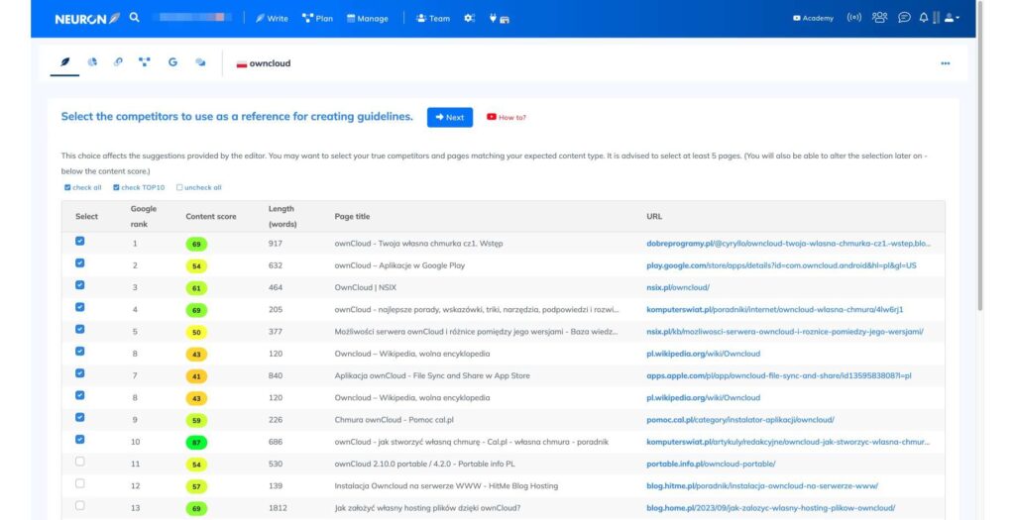Uncheck the rank 1 competitor checkbox

80,241
